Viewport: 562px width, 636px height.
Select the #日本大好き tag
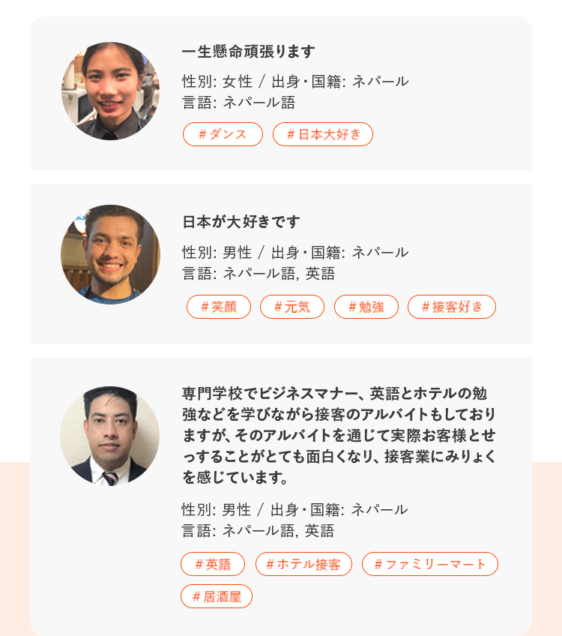coord(323,134)
